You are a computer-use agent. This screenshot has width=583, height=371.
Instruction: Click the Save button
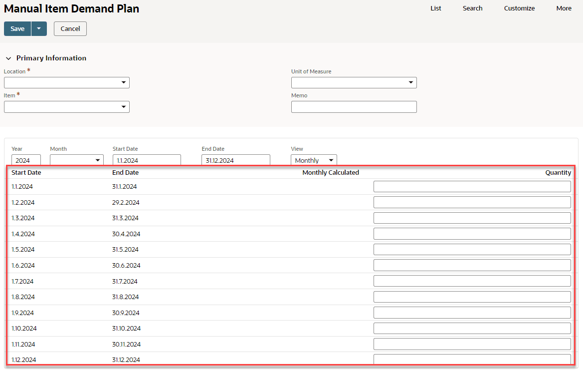[x=17, y=28]
